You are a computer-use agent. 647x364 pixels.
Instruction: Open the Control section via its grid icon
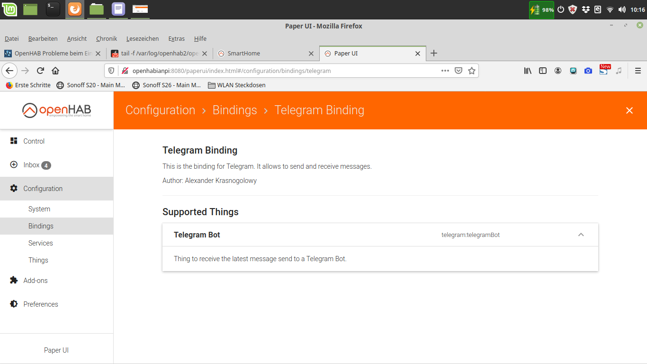(x=14, y=141)
